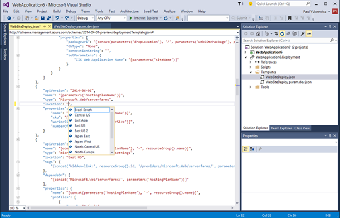
Task: Click notifications flag icon in title bar
Action: point(240,4)
